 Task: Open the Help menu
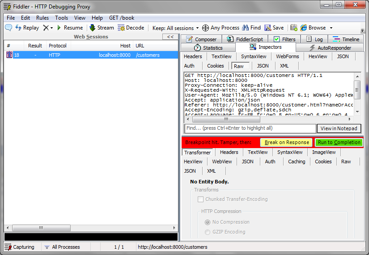[x=97, y=17]
